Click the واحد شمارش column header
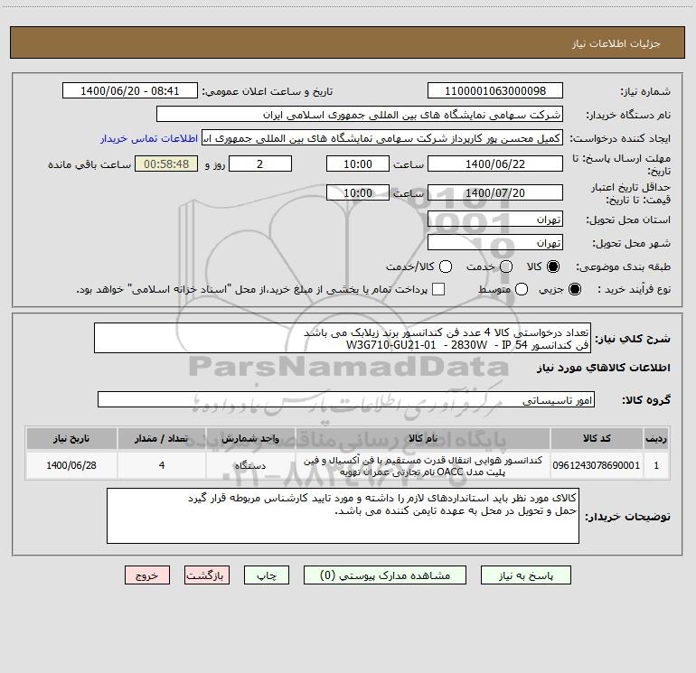 (250, 438)
